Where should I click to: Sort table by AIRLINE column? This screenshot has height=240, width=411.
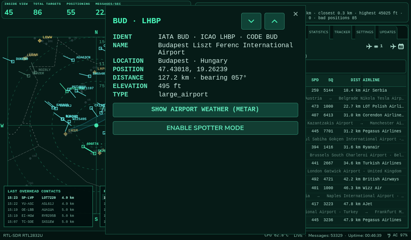coord(371,80)
